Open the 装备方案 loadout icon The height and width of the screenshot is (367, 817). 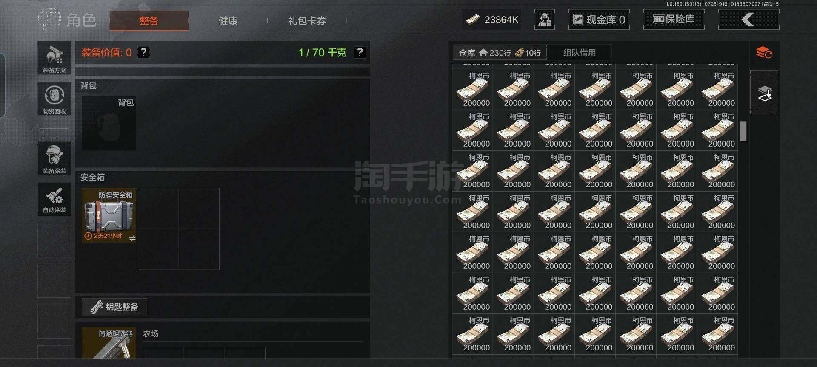coord(54,58)
